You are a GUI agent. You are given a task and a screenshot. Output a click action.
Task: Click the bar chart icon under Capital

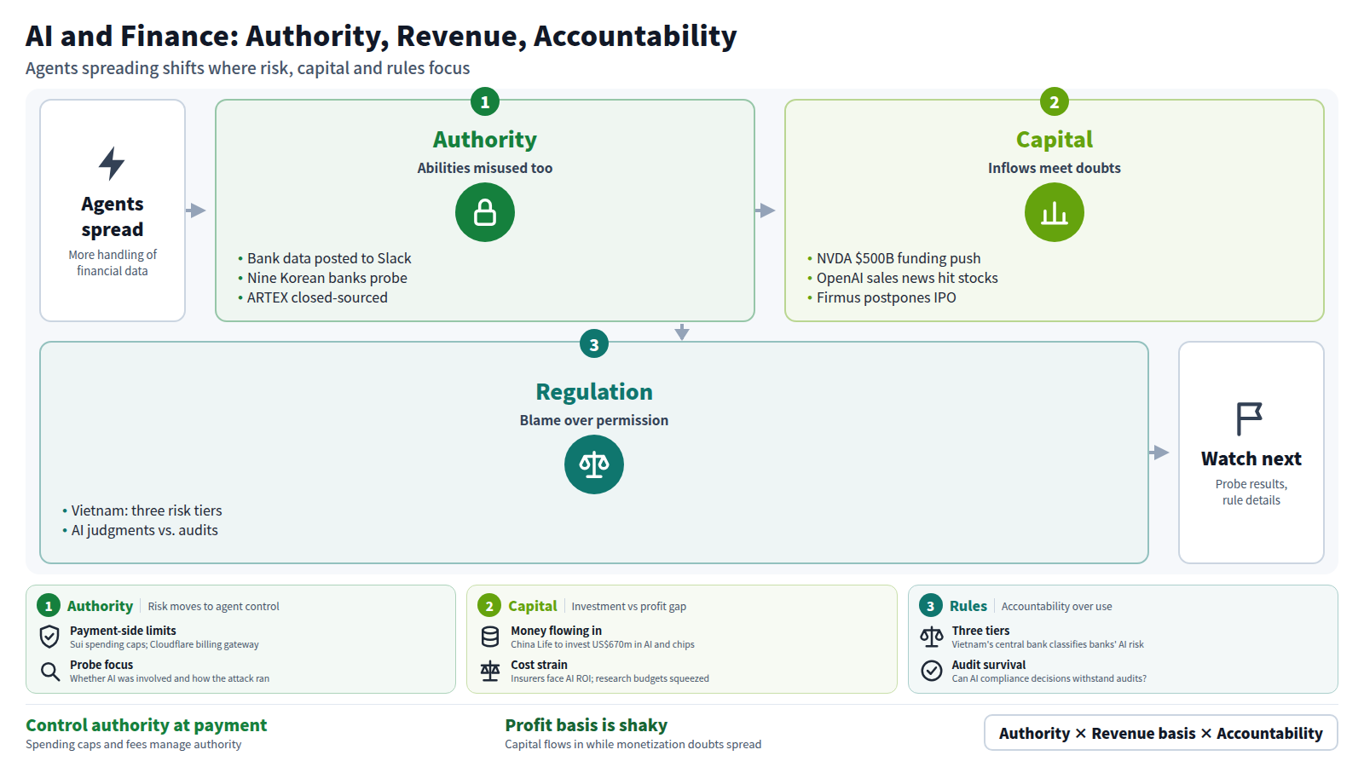coord(1055,212)
